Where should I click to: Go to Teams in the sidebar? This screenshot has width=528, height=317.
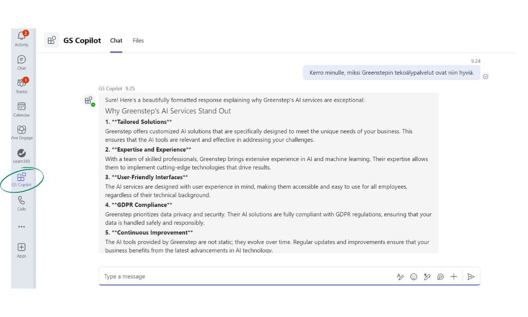coord(22,86)
